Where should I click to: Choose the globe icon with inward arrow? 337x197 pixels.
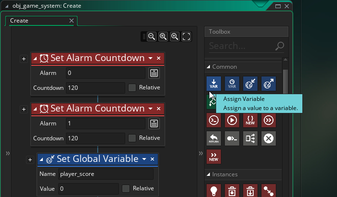point(250,84)
